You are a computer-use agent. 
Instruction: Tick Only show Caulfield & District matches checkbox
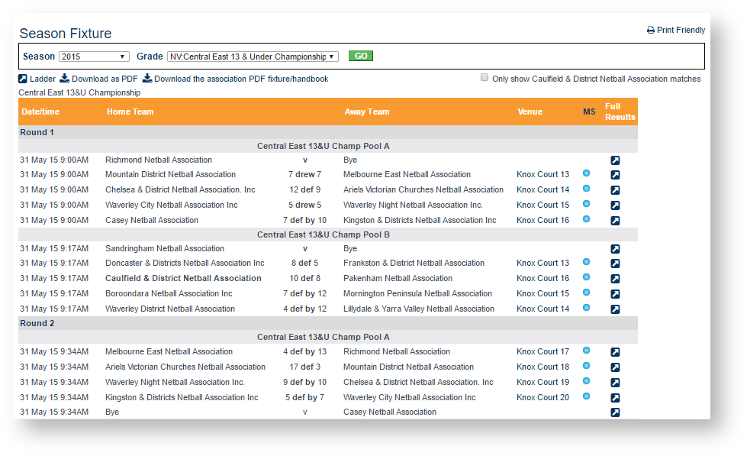coord(485,77)
